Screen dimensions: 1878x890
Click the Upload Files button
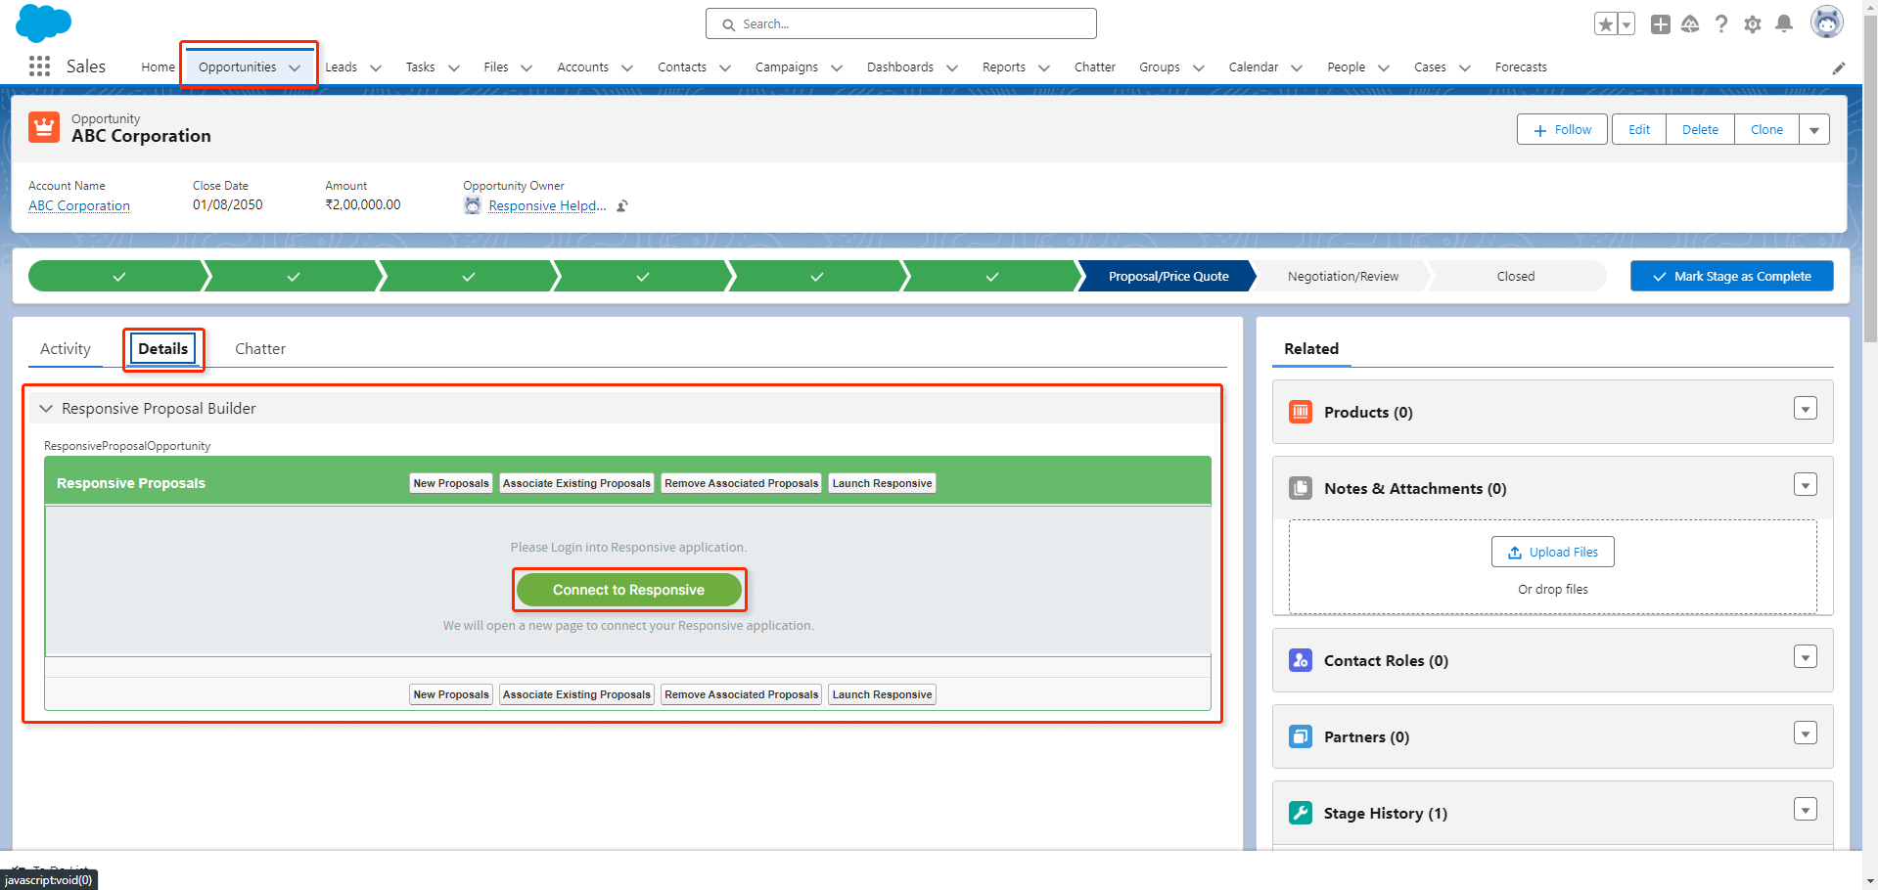pos(1553,552)
